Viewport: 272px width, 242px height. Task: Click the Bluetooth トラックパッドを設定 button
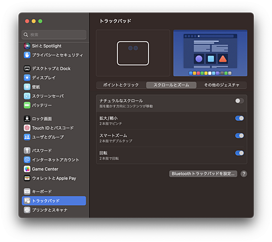click(203, 174)
